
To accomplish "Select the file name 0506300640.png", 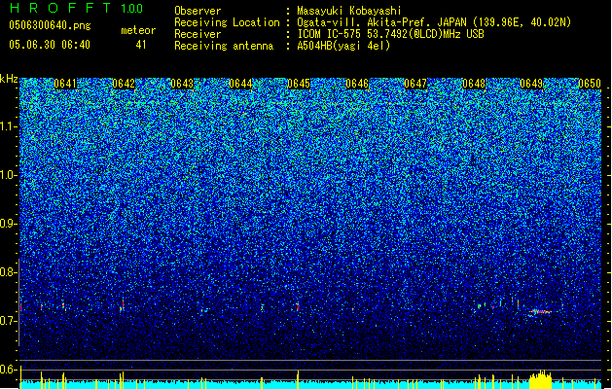I will (50, 25).
